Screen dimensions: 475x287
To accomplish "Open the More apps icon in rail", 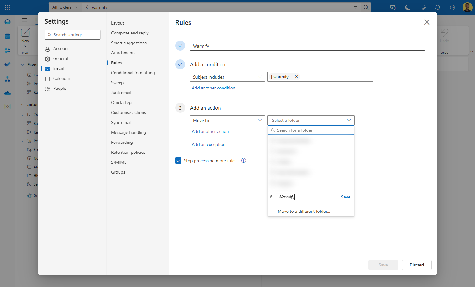I will pos(7,107).
